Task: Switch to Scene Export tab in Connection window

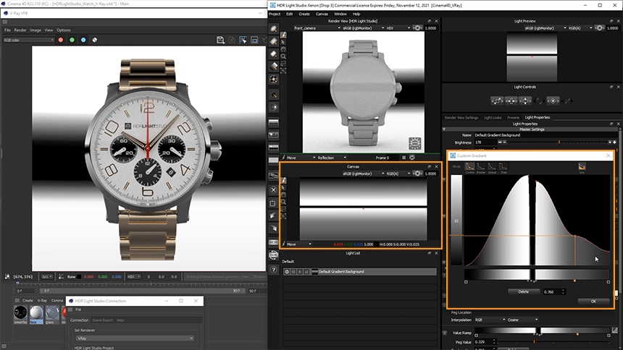Action: pos(103,320)
